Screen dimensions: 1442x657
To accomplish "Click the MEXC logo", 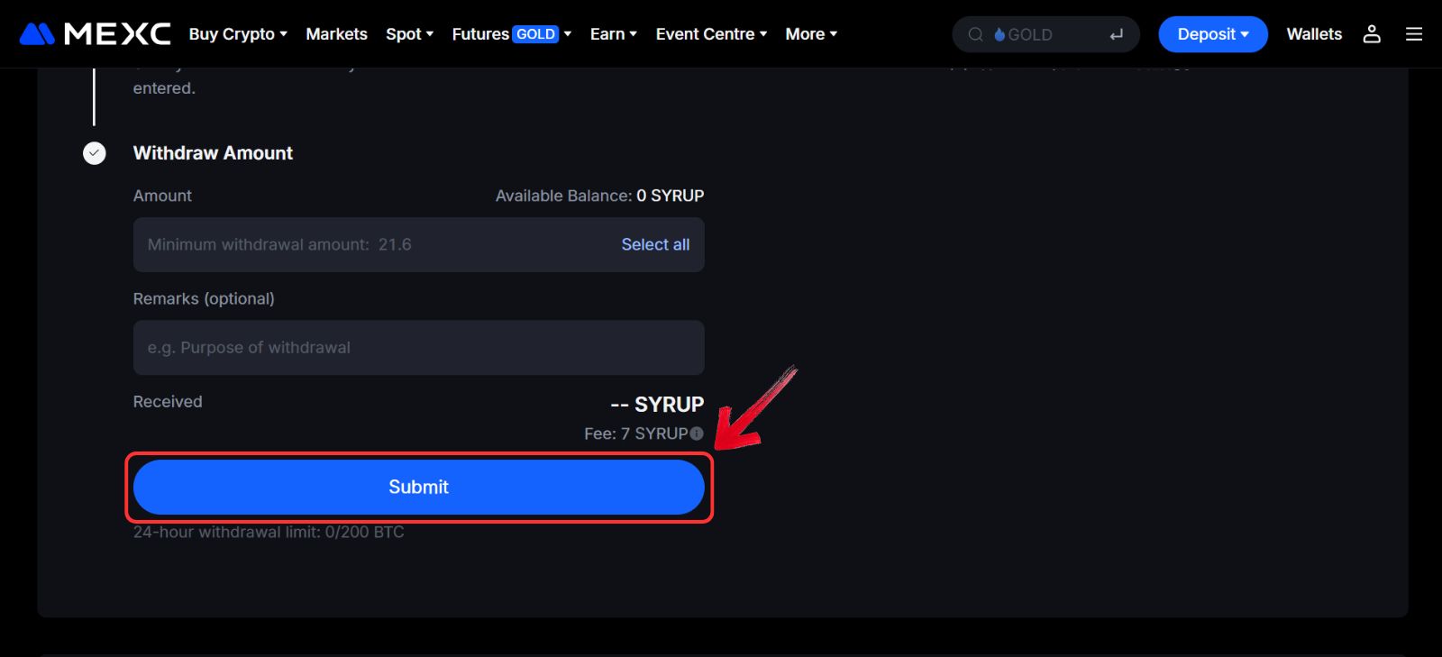I will coord(95,34).
